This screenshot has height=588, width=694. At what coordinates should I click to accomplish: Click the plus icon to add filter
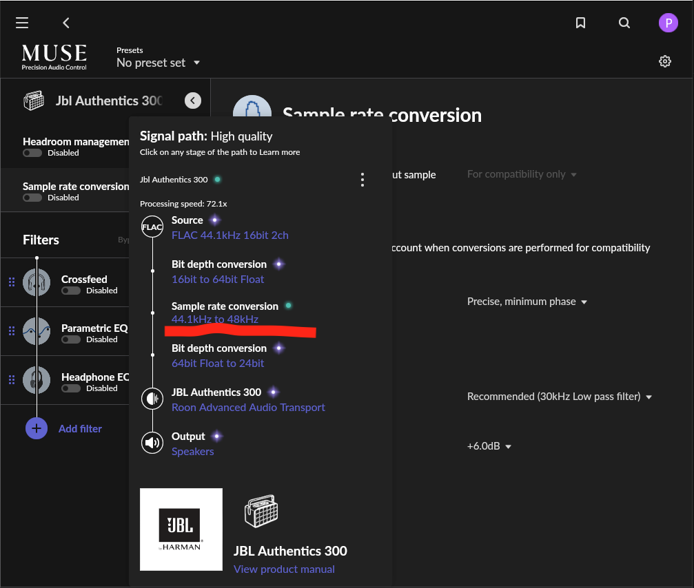37,428
